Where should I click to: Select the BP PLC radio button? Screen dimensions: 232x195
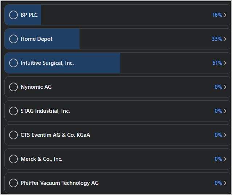(x=13, y=15)
